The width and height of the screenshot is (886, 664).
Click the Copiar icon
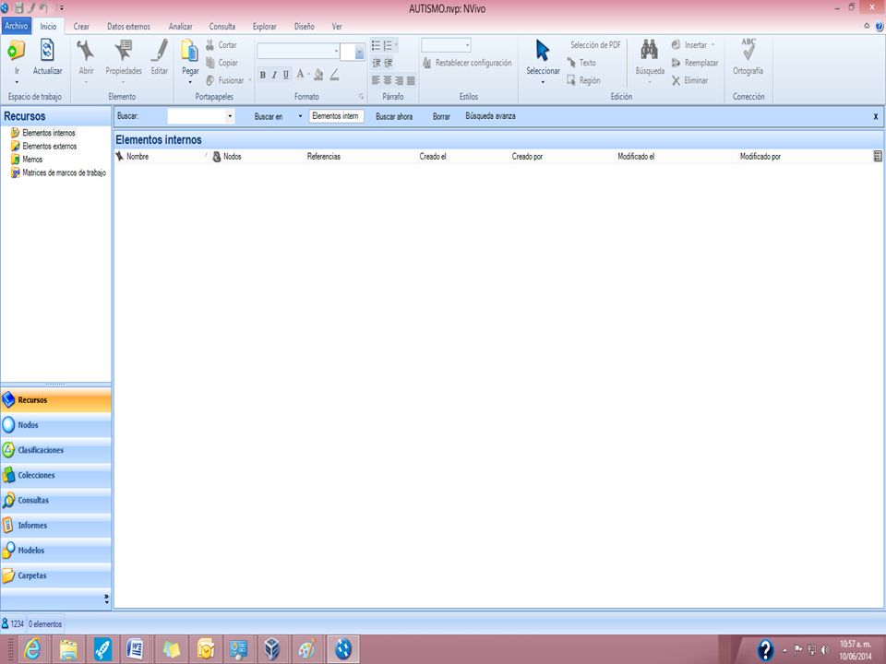pos(210,63)
